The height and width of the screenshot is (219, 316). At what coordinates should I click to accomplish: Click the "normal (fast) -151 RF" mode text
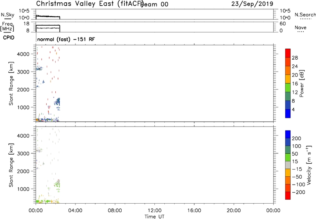point(66,39)
